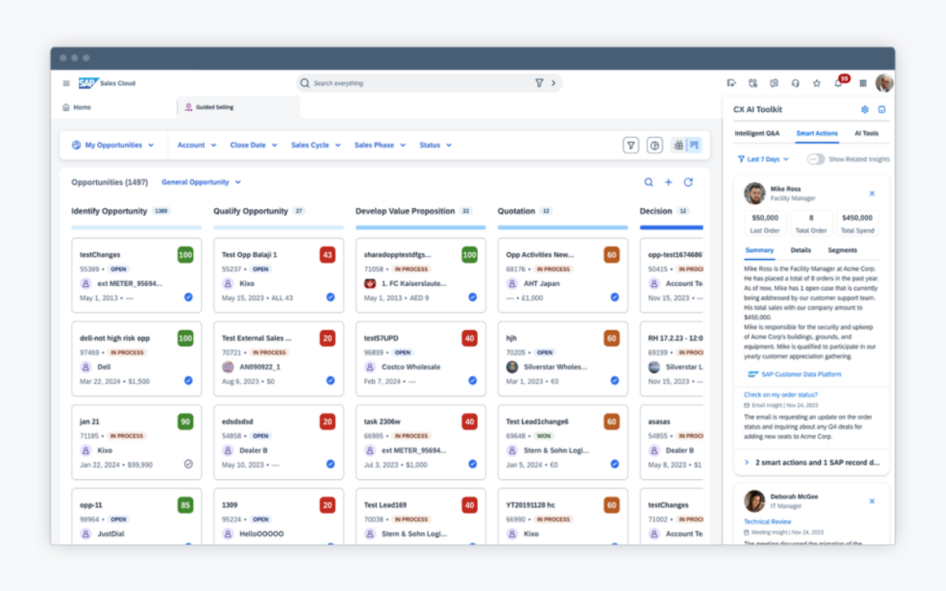Expand the My Opportunities dropdown
Image resolution: width=946 pixels, height=591 pixels.
point(113,145)
